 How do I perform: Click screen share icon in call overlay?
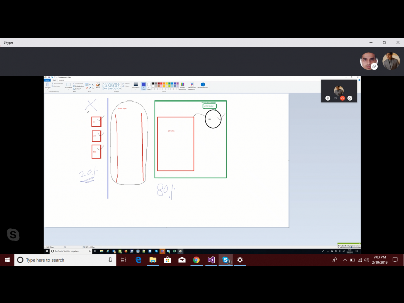click(x=350, y=98)
